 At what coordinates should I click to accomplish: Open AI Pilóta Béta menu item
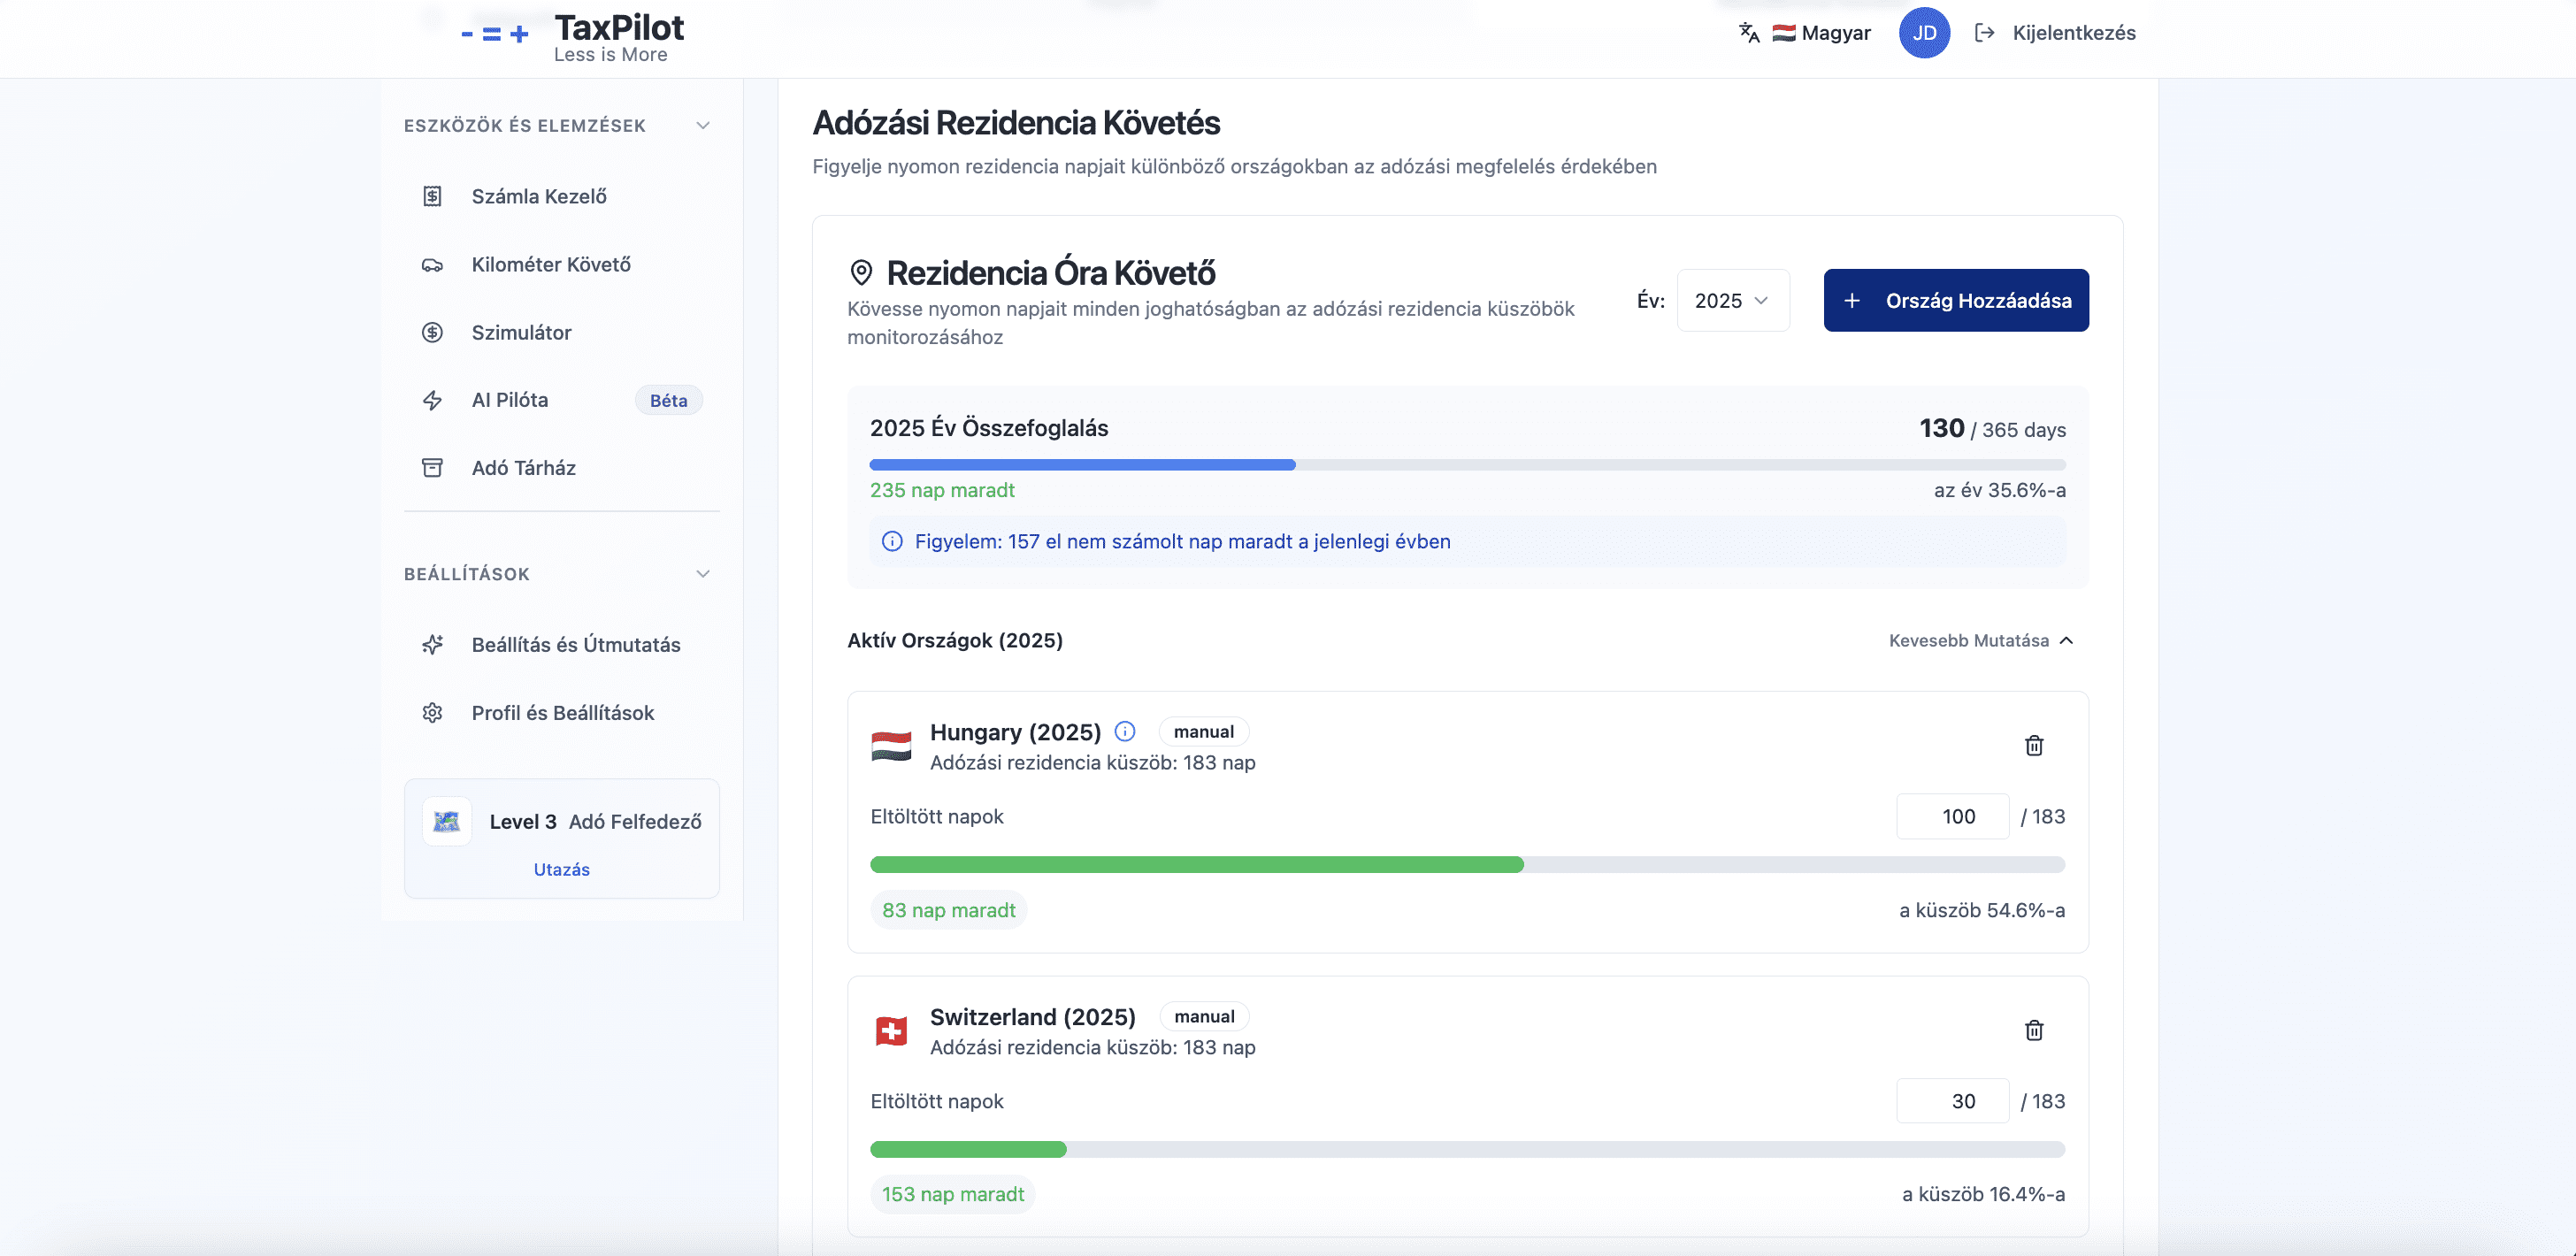click(510, 400)
